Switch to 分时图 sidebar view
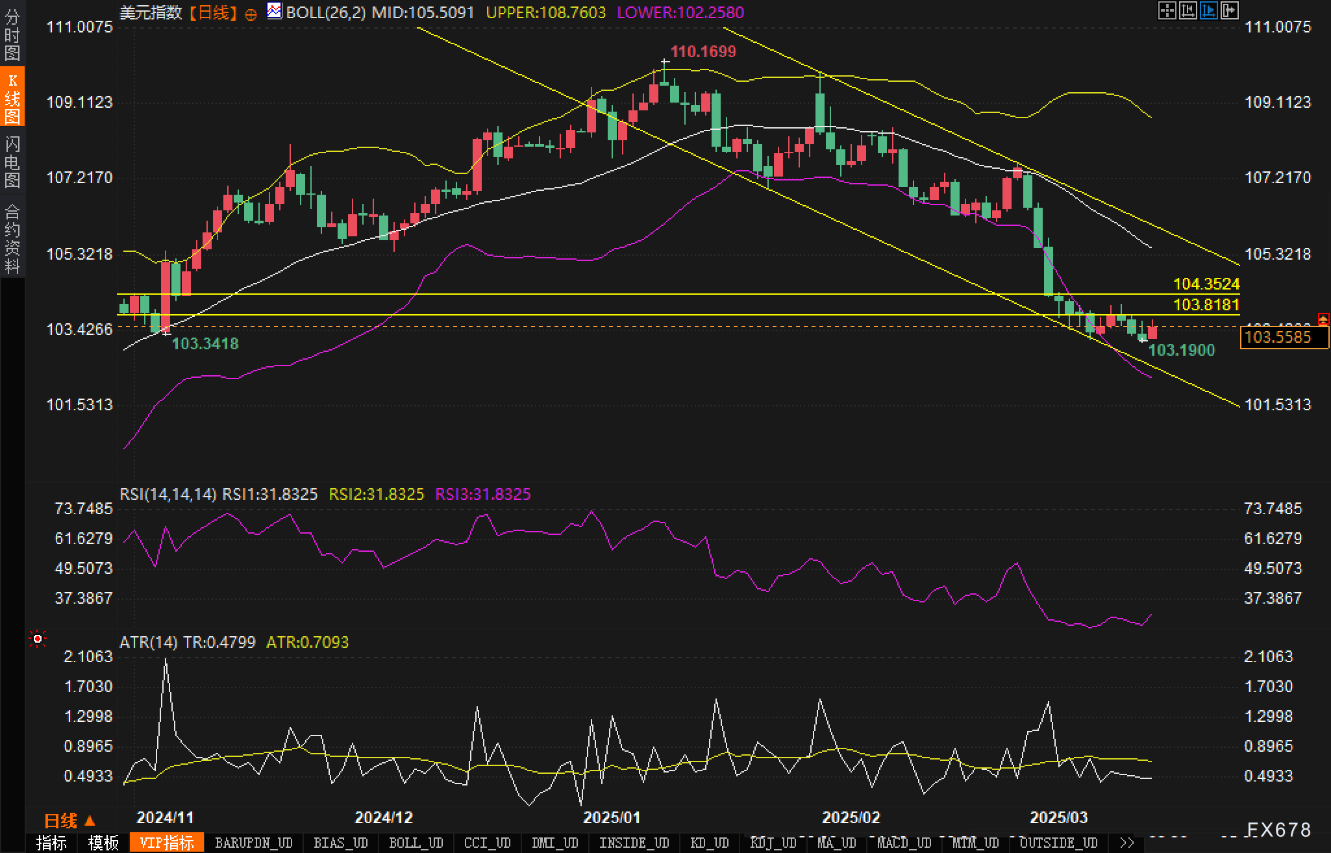This screenshot has height=853, width=1331. 12,34
